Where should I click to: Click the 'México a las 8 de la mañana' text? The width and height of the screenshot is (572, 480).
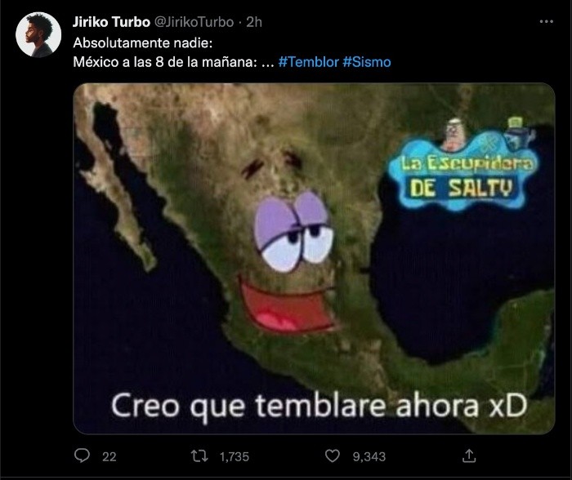coord(165,62)
